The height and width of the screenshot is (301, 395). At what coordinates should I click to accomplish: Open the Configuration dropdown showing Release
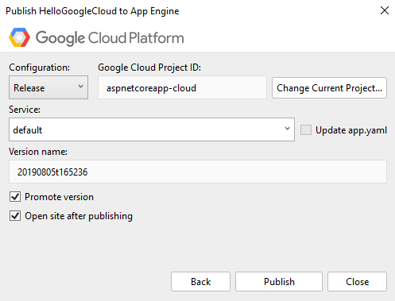point(48,87)
